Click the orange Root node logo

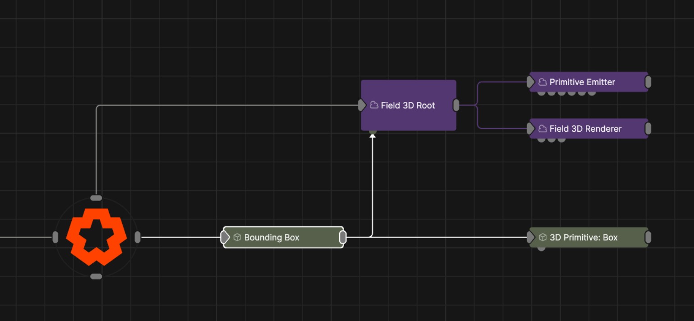point(96,237)
